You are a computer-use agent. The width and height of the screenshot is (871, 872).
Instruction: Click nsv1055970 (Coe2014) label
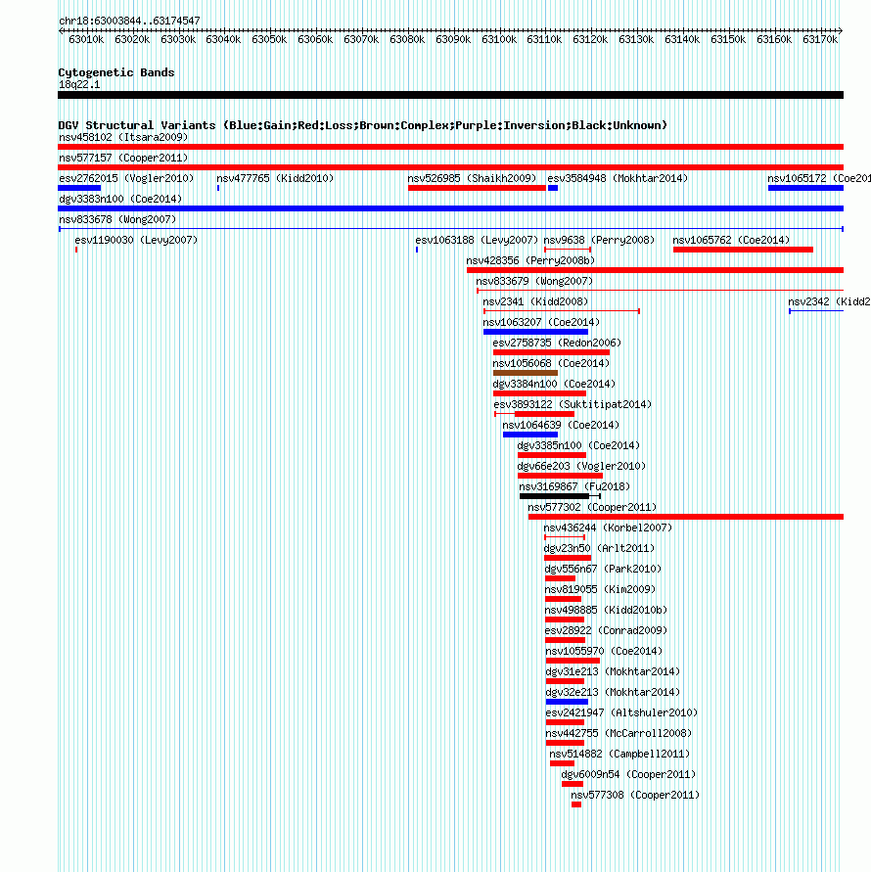click(604, 652)
